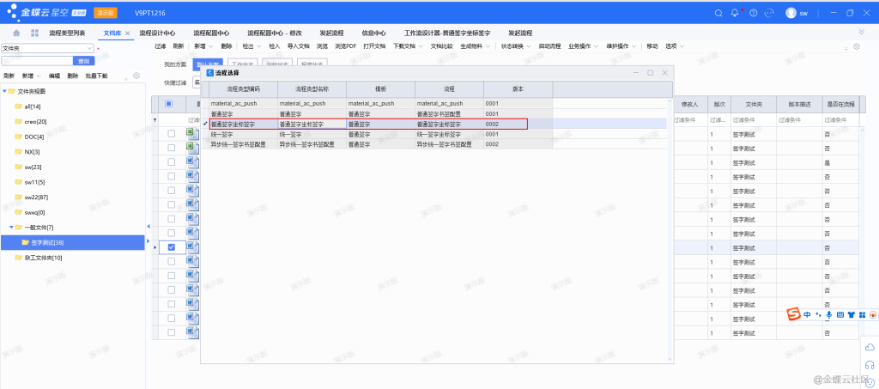This screenshot has height=389, width=879.
Task: Click the IME toolbox grid icon
Action: (x=862, y=315)
